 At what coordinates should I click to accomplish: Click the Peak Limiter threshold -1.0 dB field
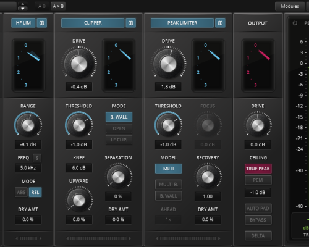tap(168, 144)
